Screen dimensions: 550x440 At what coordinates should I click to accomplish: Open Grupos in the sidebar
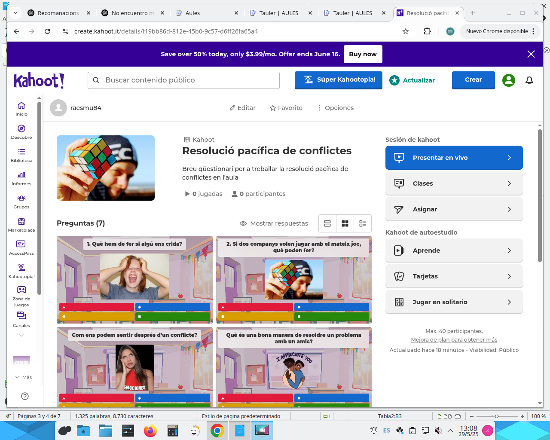click(x=21, y=202)
